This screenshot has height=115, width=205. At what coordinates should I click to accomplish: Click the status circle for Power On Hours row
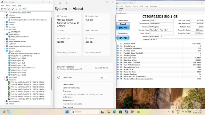click(118, 72)
